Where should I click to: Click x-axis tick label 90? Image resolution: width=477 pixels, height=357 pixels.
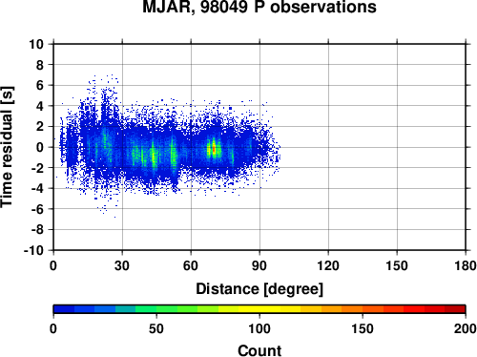[x=259, y=265]
